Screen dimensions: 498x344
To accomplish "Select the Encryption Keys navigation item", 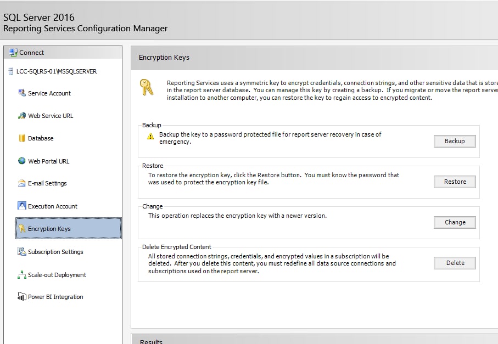I will 68,228.
